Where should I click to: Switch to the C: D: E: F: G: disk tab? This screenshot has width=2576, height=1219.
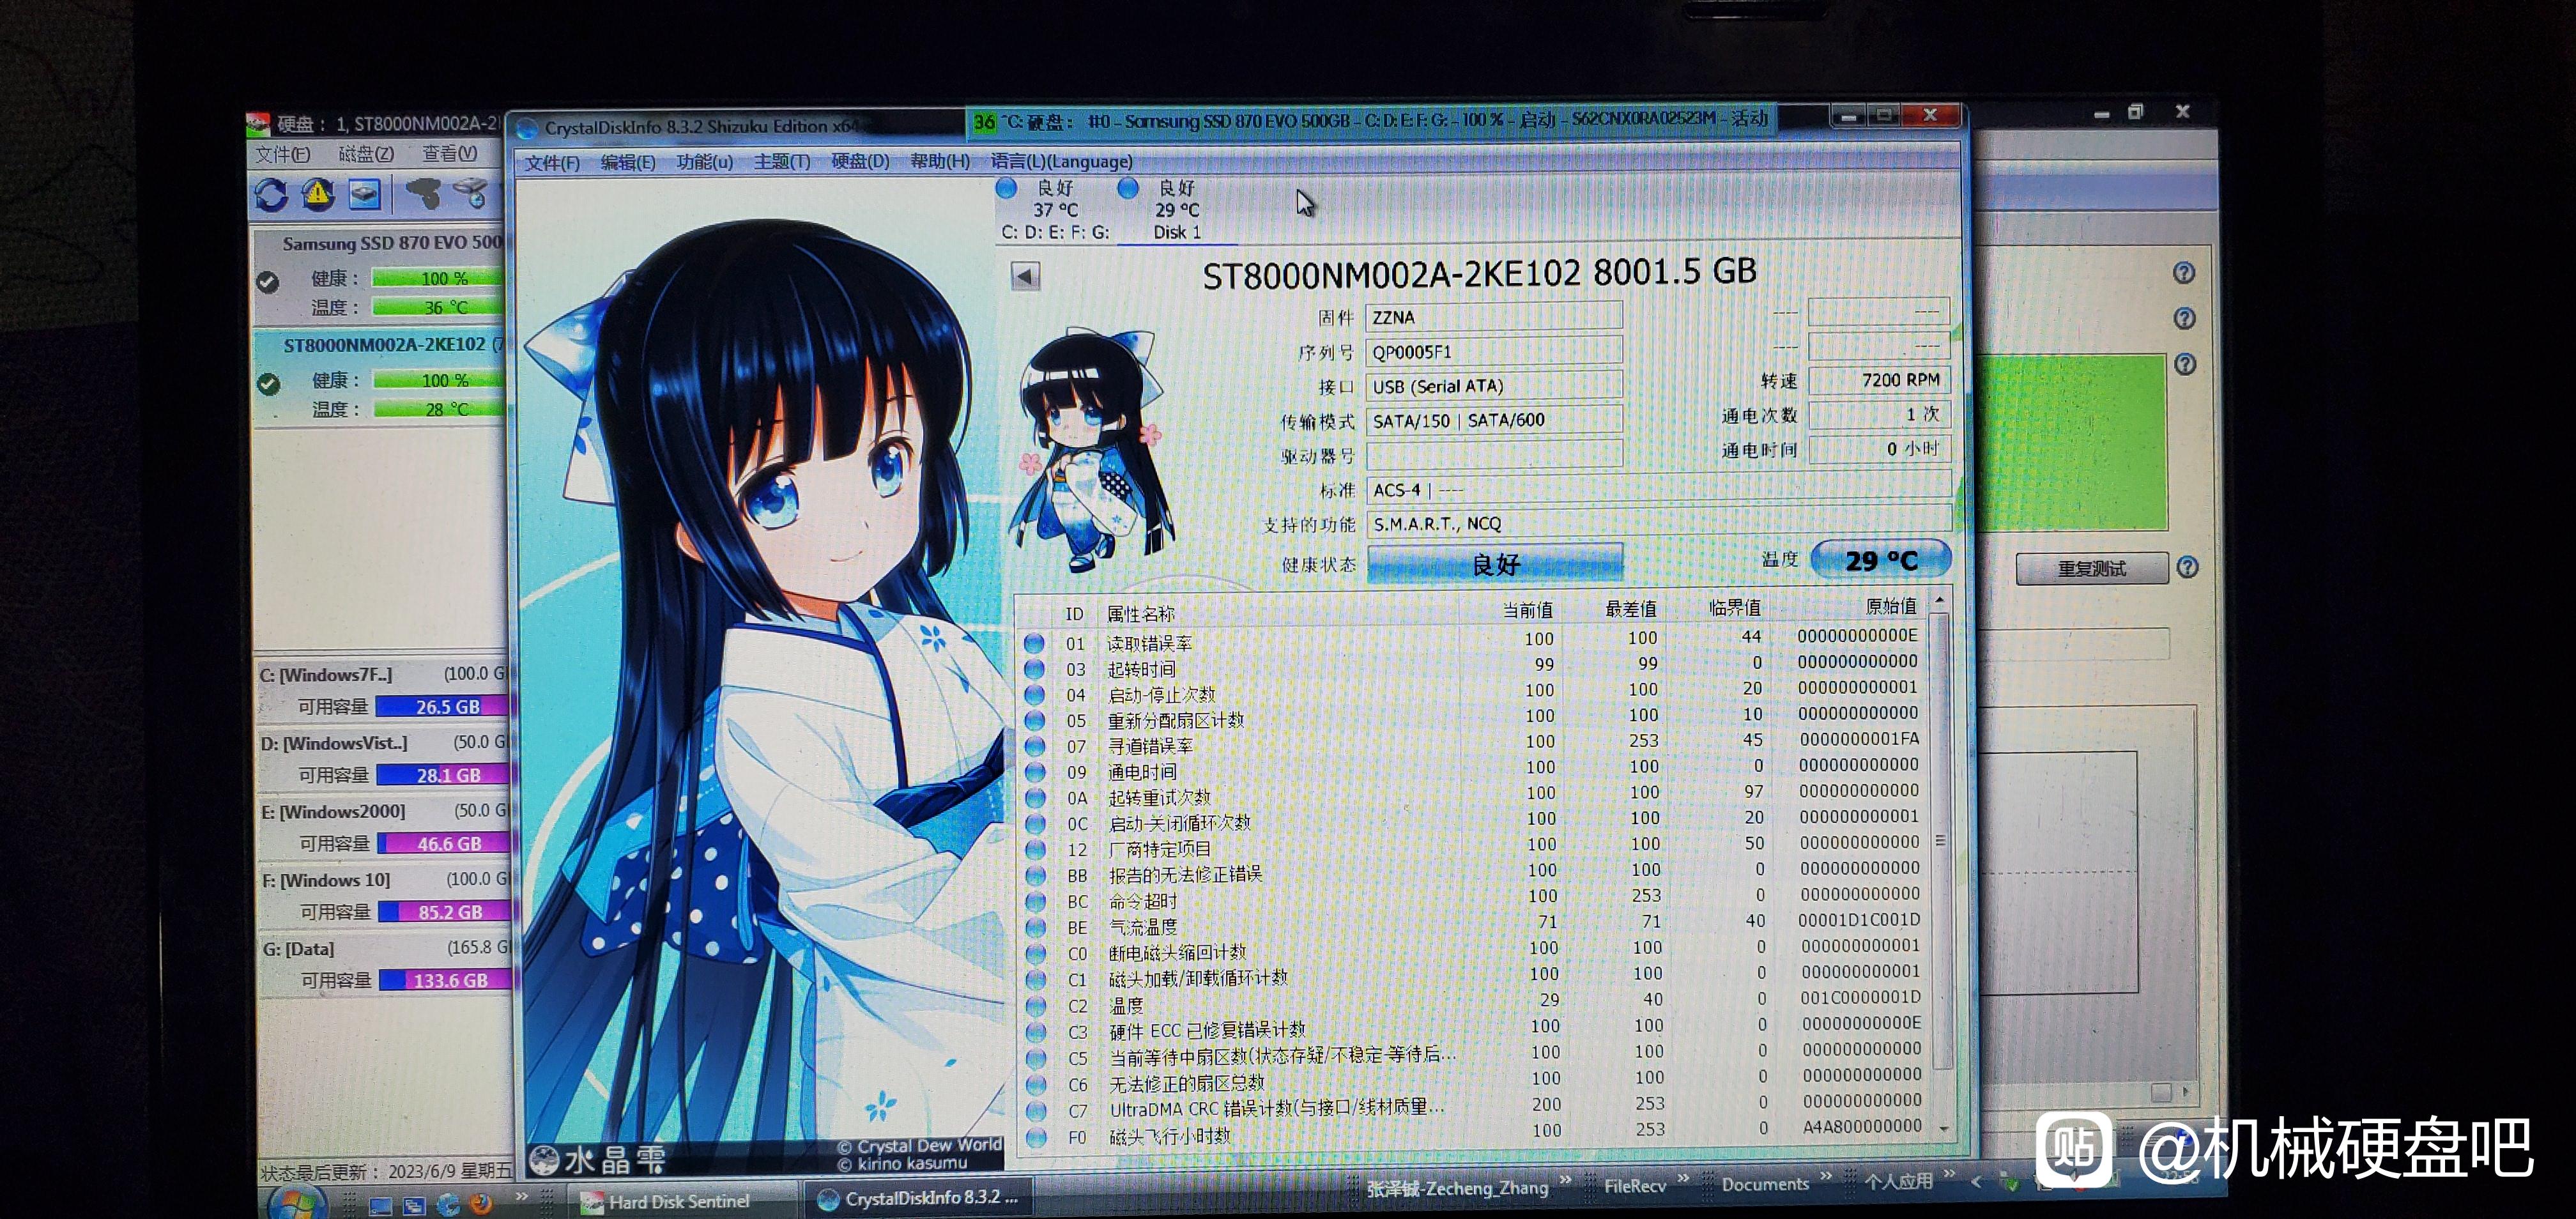pos(1056,210)
